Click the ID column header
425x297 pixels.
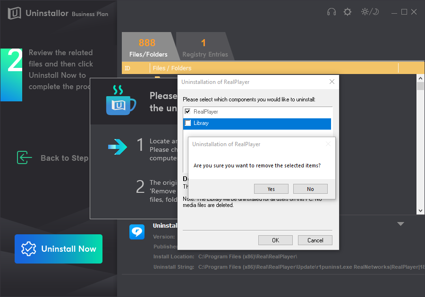[136, 68]
